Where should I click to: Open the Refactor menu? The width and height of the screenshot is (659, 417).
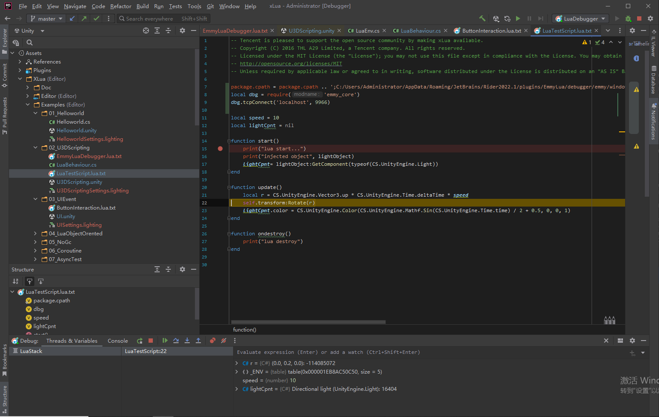(x=121, y=6)
